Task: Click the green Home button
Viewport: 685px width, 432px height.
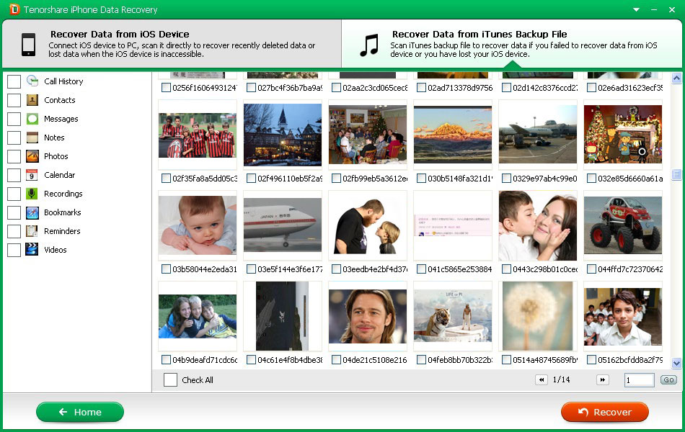Action: coord(80,412)
